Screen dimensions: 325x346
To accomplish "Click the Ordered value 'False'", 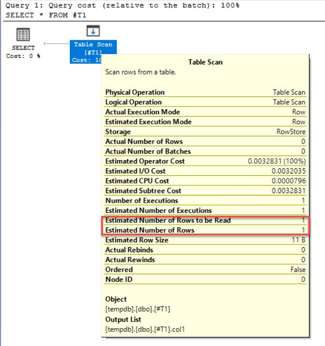I will point(298,270).
